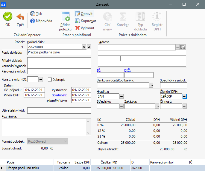This screenshot has height=179, width=205.
Task: Open Hradit z lookup button
Action: click(x=122, y=96)
